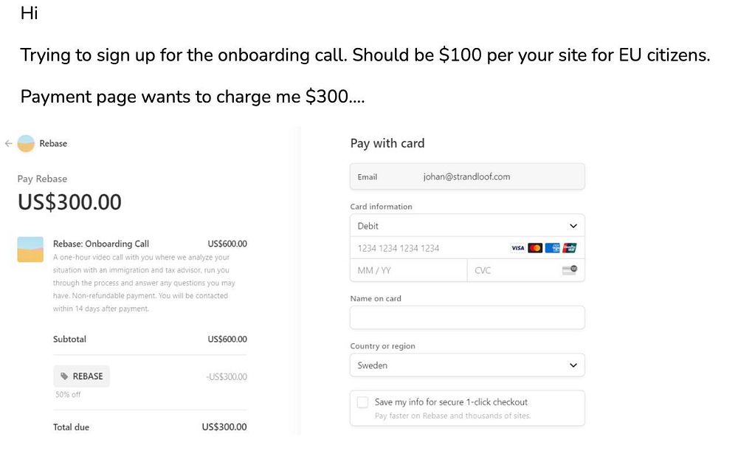Viewport: 738px width, 451px height.
Task: Click the Email field with johan@strandloof.com
Action: 466,177
